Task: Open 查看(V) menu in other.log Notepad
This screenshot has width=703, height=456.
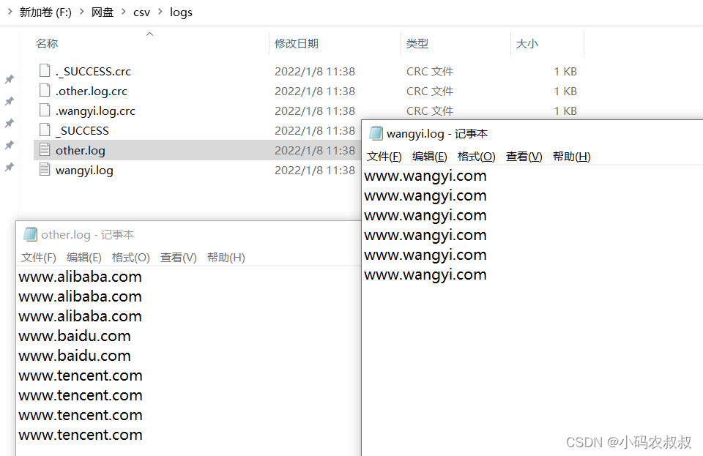Action: tap(178, 258)
